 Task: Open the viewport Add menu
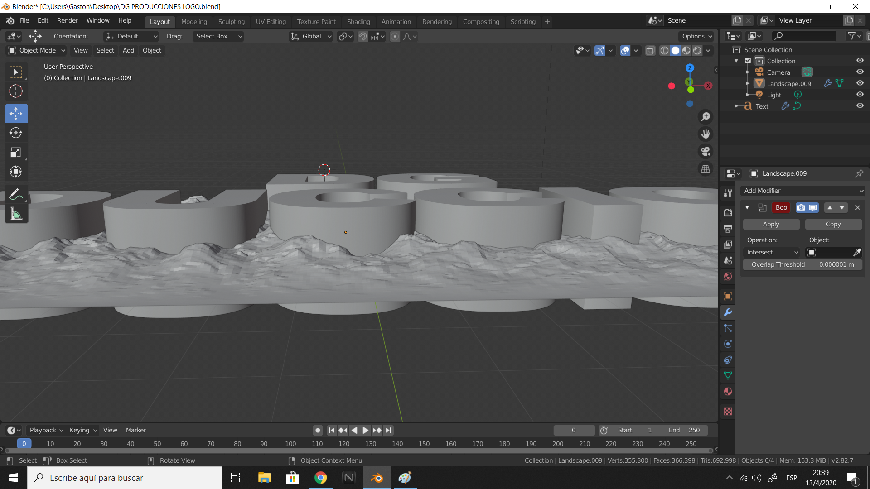point(128,50)
